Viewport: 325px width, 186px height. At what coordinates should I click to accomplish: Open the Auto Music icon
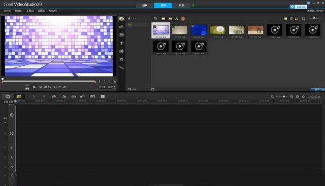coord(73,97)
